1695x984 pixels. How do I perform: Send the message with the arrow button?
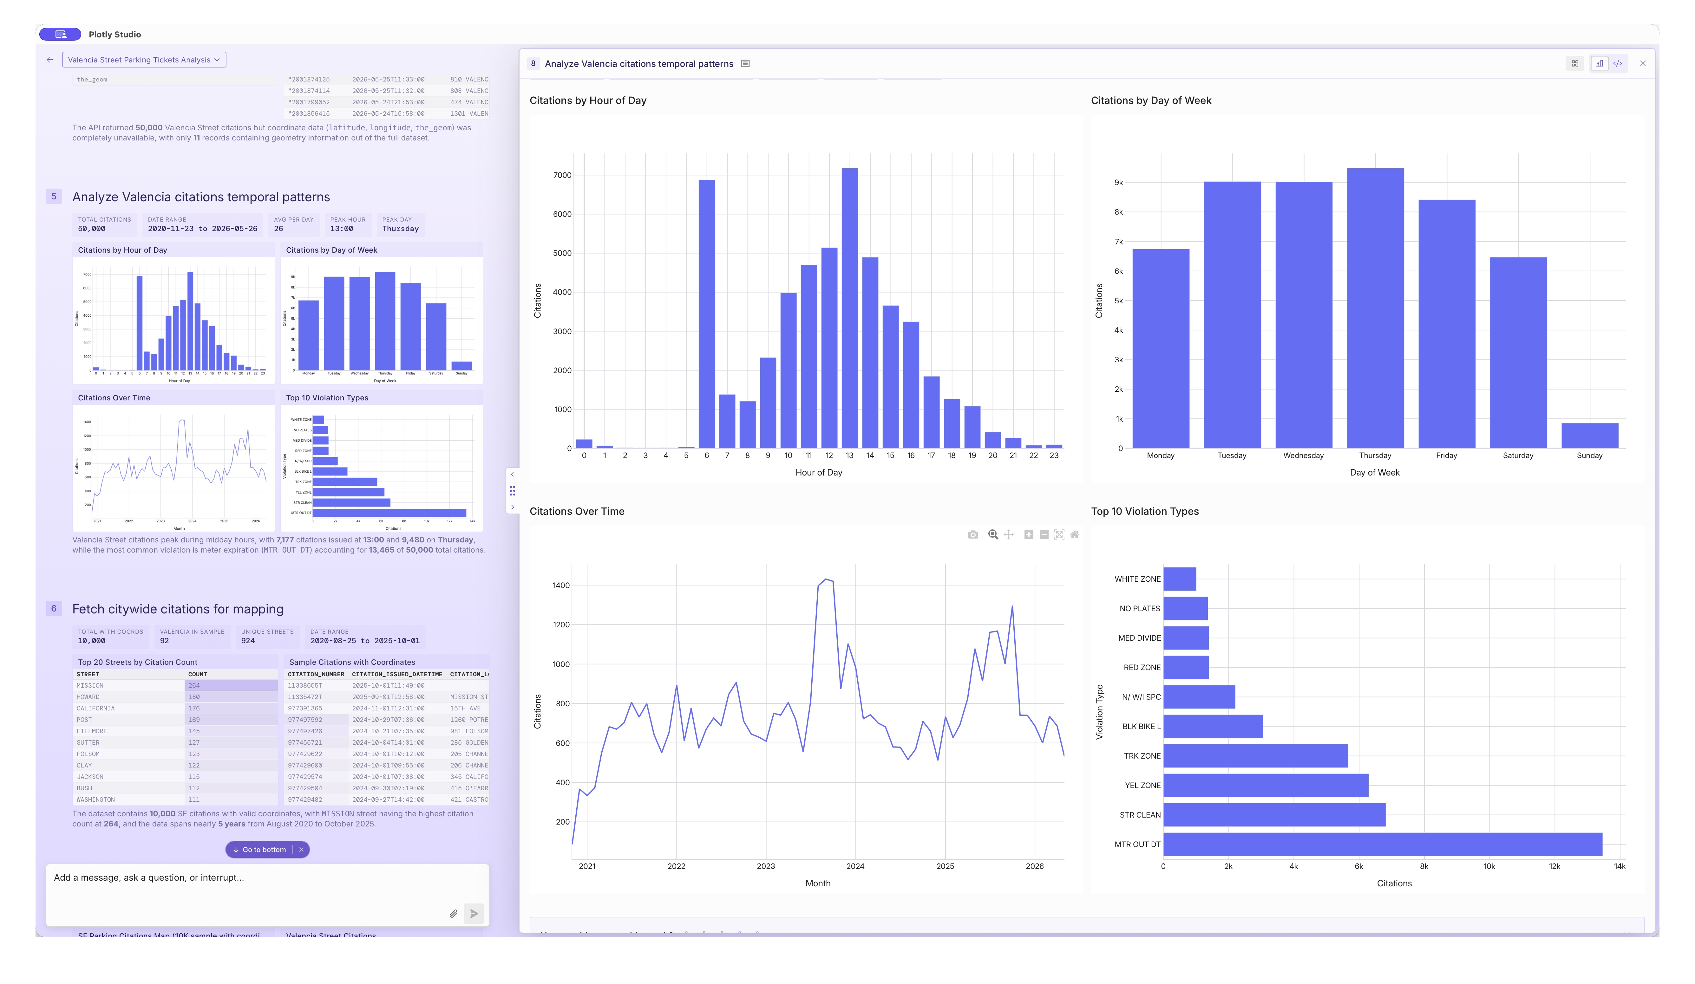(474, 914)
